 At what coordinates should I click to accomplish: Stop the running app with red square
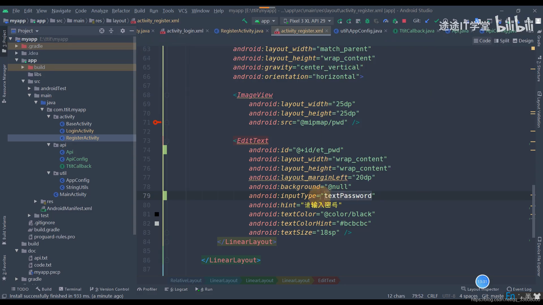click(x=404, y=21)
